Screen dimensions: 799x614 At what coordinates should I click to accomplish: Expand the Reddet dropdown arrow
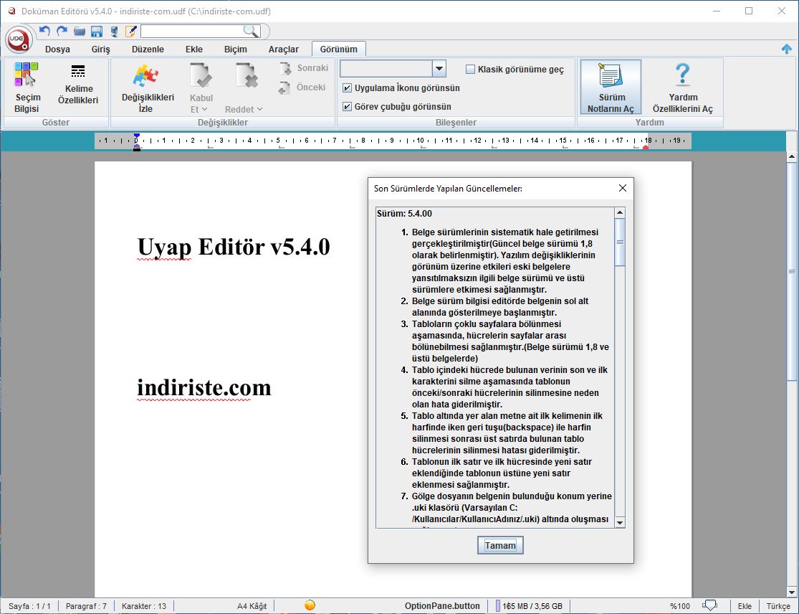point(259,109)
